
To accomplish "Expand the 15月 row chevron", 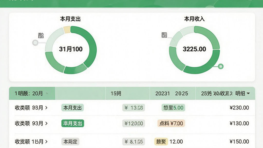I will (x=46, y=142).
